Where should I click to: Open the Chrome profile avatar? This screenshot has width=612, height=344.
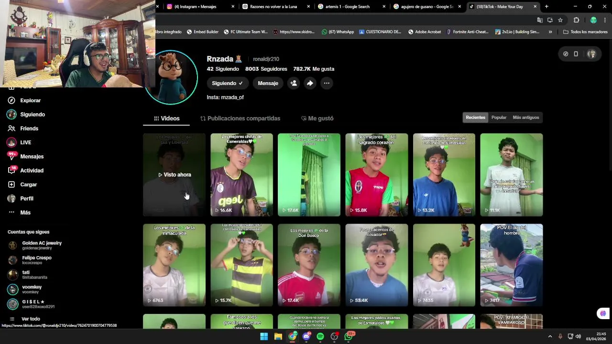593,20
